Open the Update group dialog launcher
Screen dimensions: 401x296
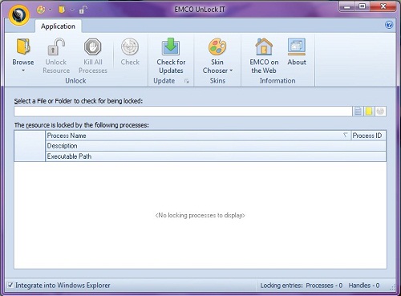tap(187, 81)
